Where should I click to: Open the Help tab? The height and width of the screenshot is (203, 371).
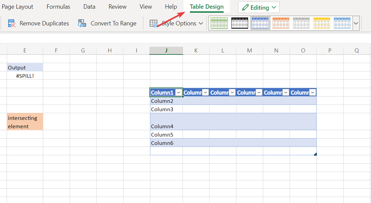[171, 7]
